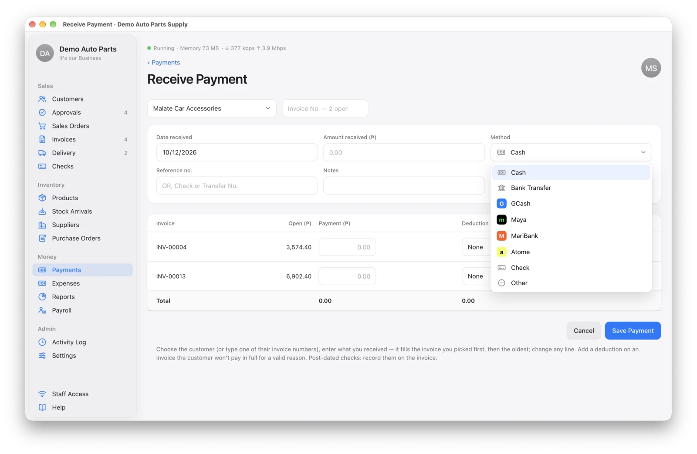The width and height of the screenshot is (697, 454).
Task: Click the Stock Arrivals tray icon
Action: 42,212
